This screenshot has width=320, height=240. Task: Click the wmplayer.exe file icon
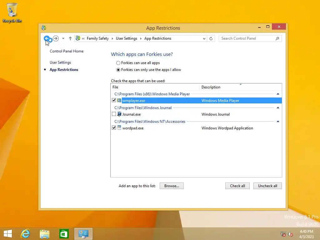tap(119, 100)
